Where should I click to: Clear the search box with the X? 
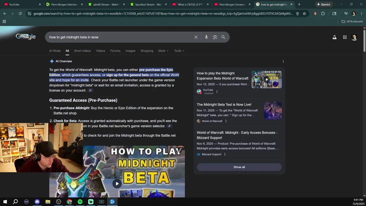click(x=196, y=37)
